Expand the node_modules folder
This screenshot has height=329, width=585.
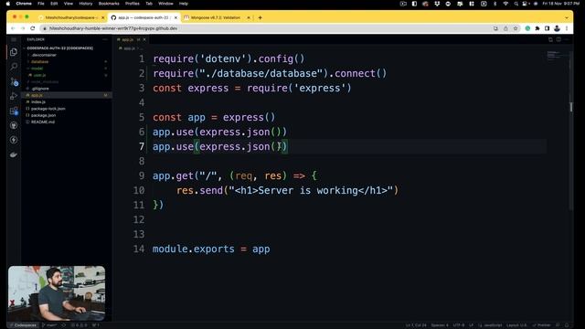(45, 82)
